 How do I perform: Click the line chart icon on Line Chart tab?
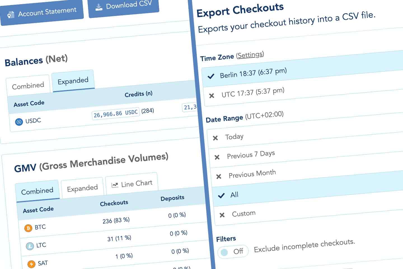pos(115,185)
